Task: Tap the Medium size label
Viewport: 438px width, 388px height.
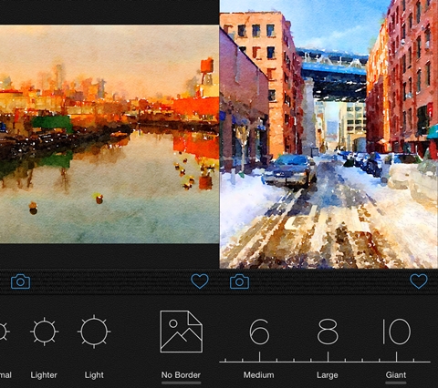Action: 258,375
